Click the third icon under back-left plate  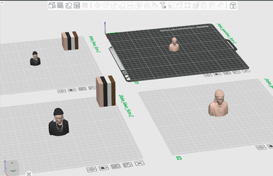point(83,89)
